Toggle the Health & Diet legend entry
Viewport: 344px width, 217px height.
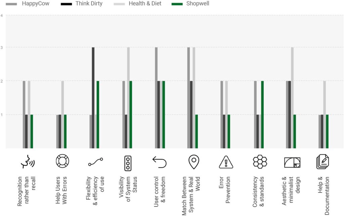[144, 4]
